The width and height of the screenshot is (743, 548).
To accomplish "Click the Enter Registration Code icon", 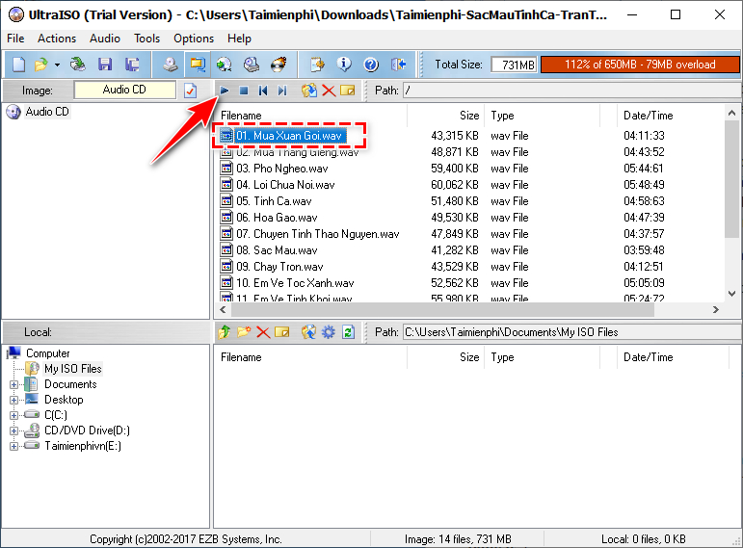I will 317,65.
